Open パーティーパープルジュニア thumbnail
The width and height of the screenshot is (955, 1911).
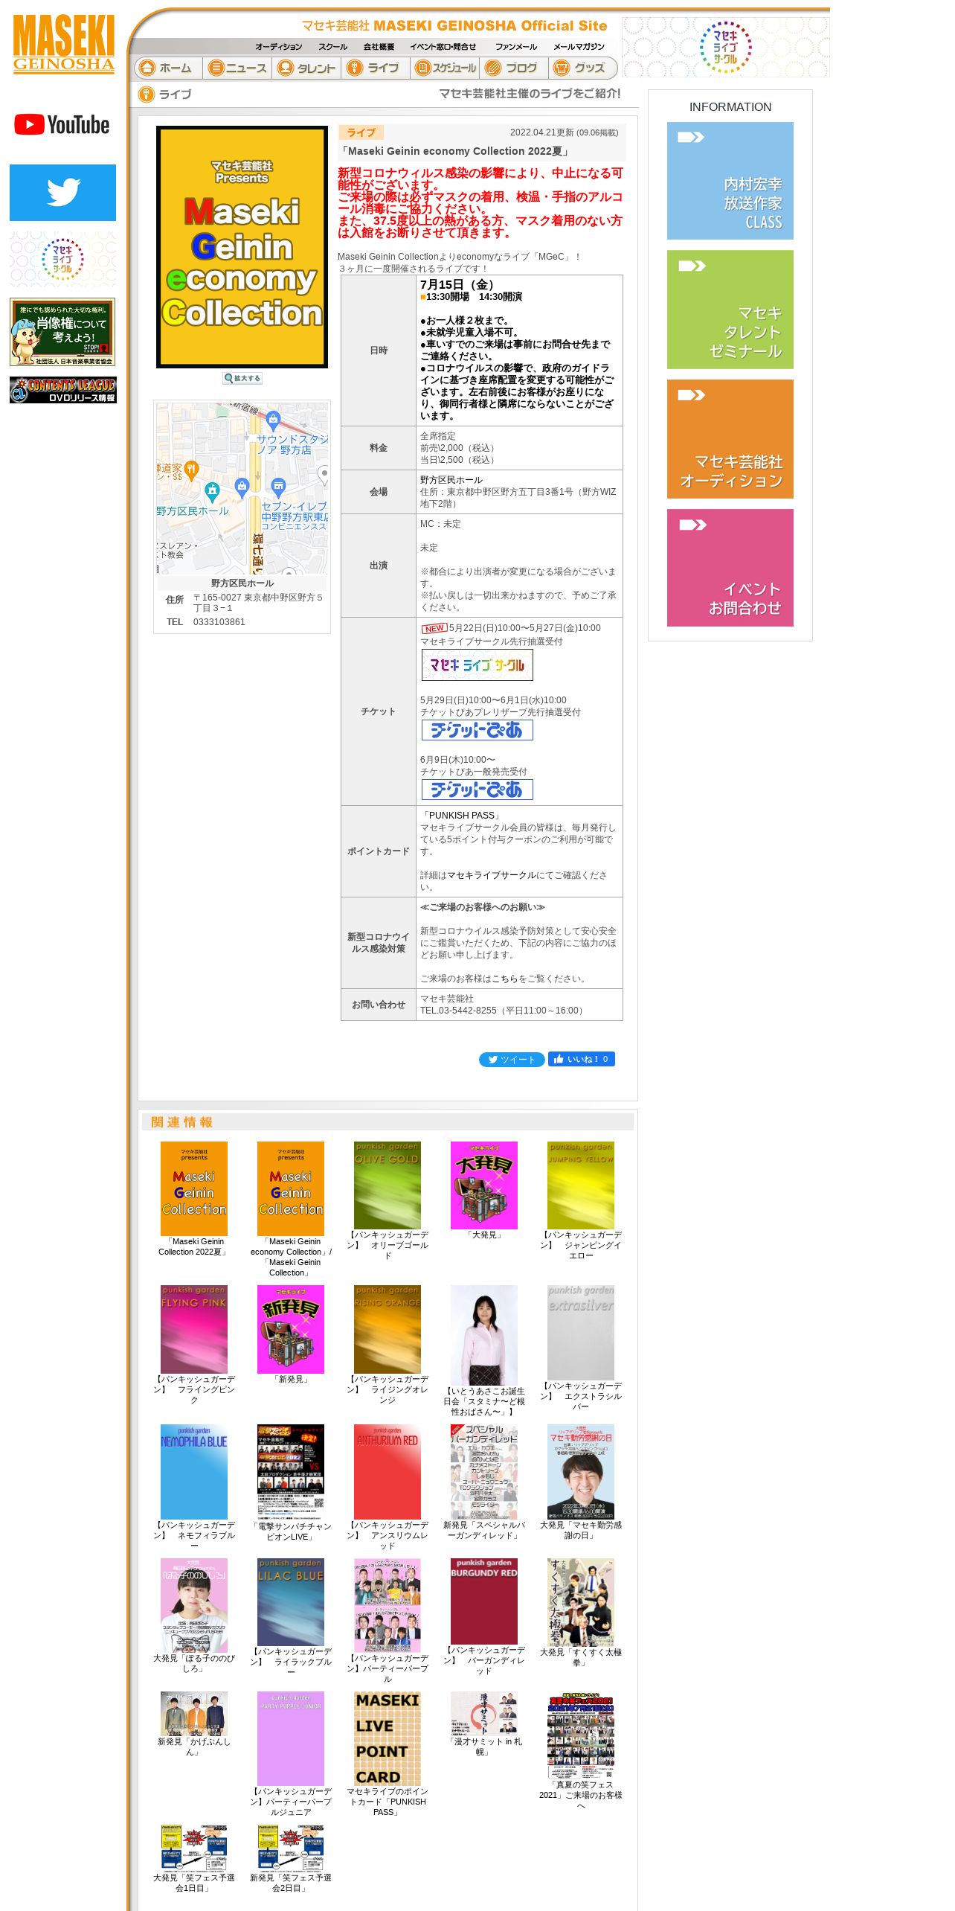click(x=291, y=1738)
